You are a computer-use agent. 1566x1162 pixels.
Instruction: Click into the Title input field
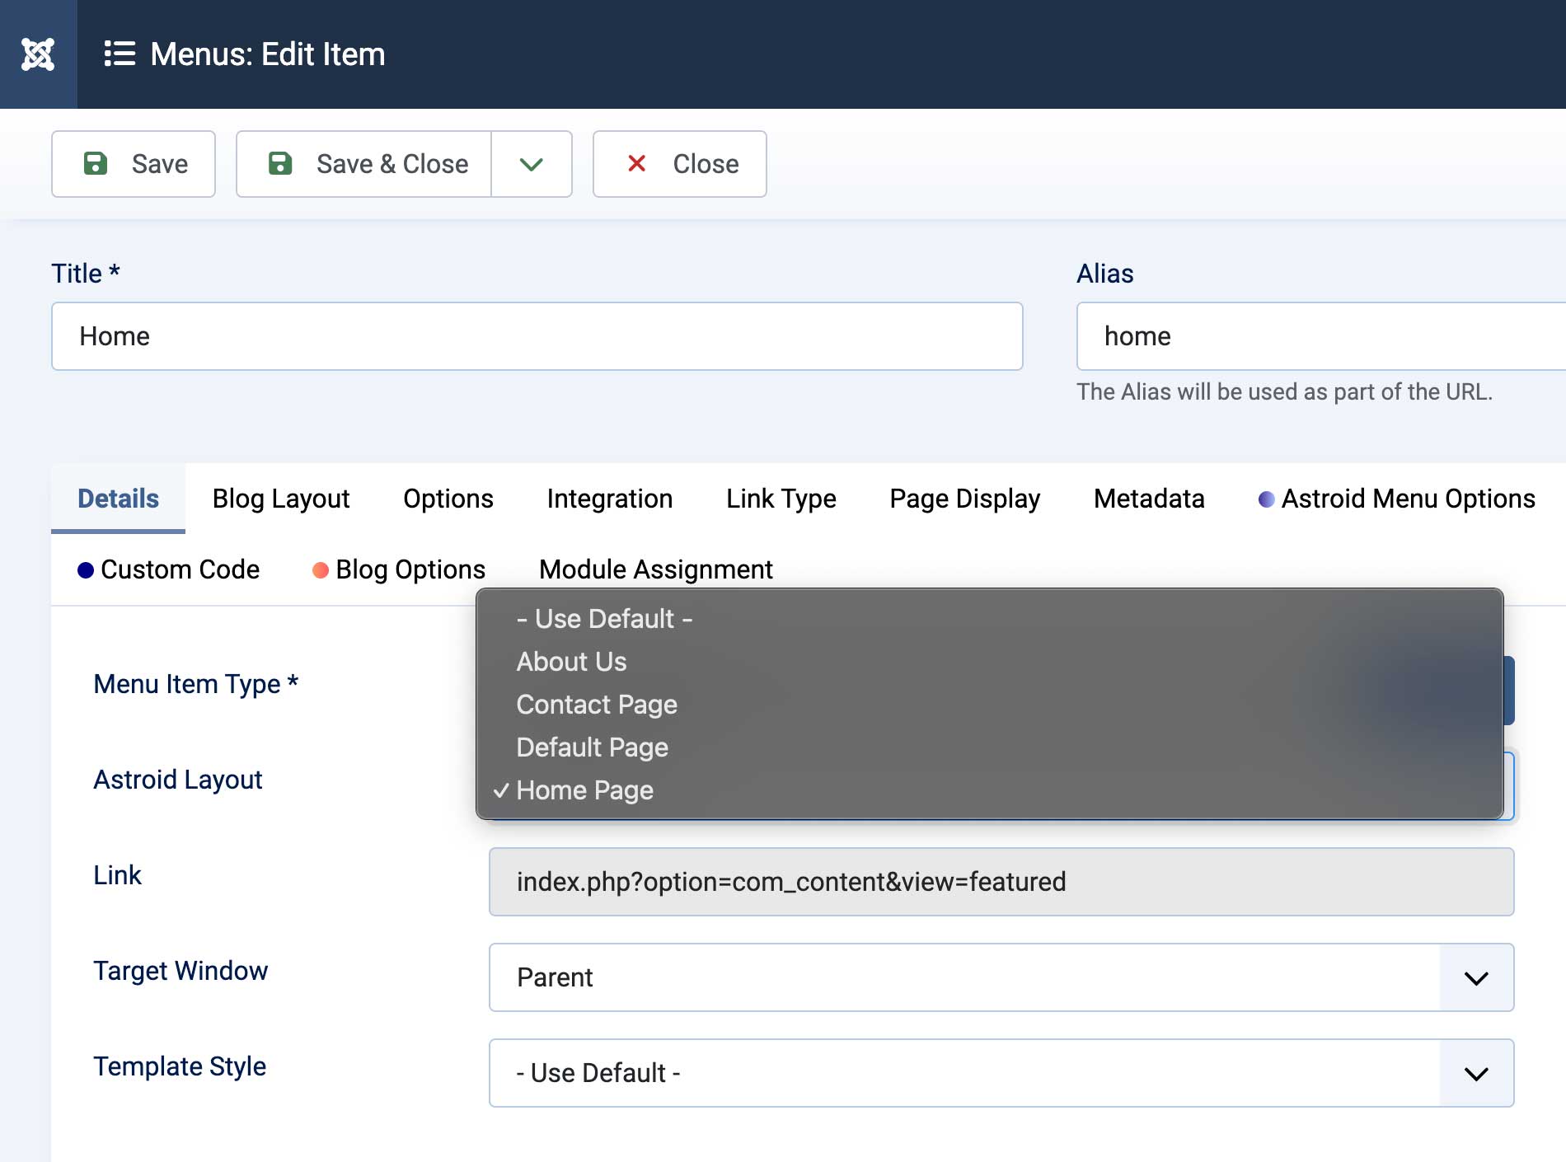[537, 336]
